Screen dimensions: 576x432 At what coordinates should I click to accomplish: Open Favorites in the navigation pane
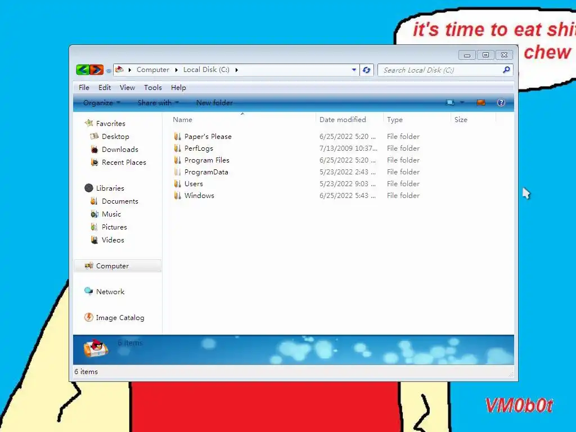[111, 123]
